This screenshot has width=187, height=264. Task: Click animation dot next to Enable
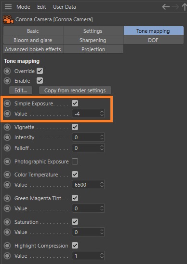coord(7,81)
